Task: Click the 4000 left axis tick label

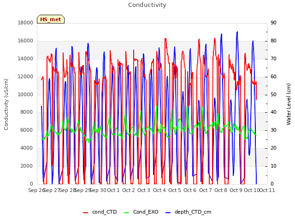Action: pos(27,148)
